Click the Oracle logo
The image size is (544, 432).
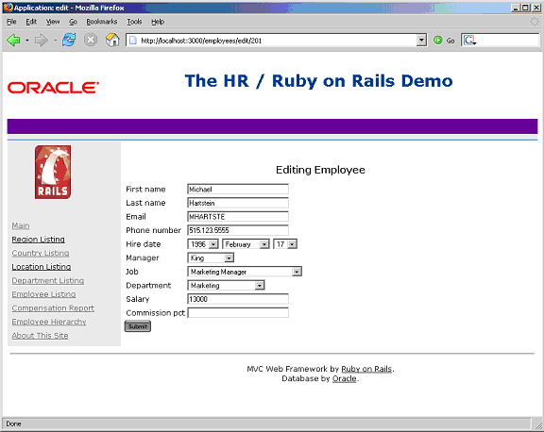pyautogui.click(x=54, y=88)
